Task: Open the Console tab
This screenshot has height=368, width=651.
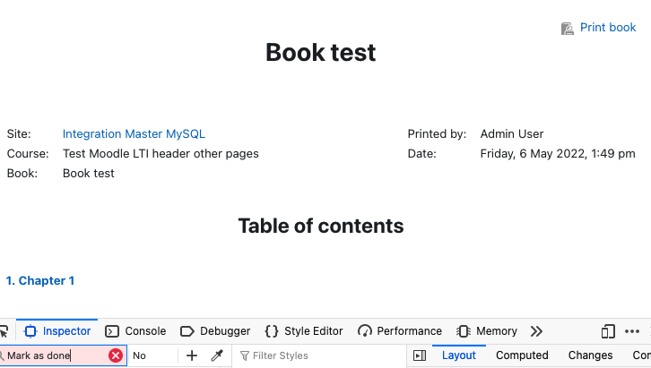Action: (x=135, y=331)
